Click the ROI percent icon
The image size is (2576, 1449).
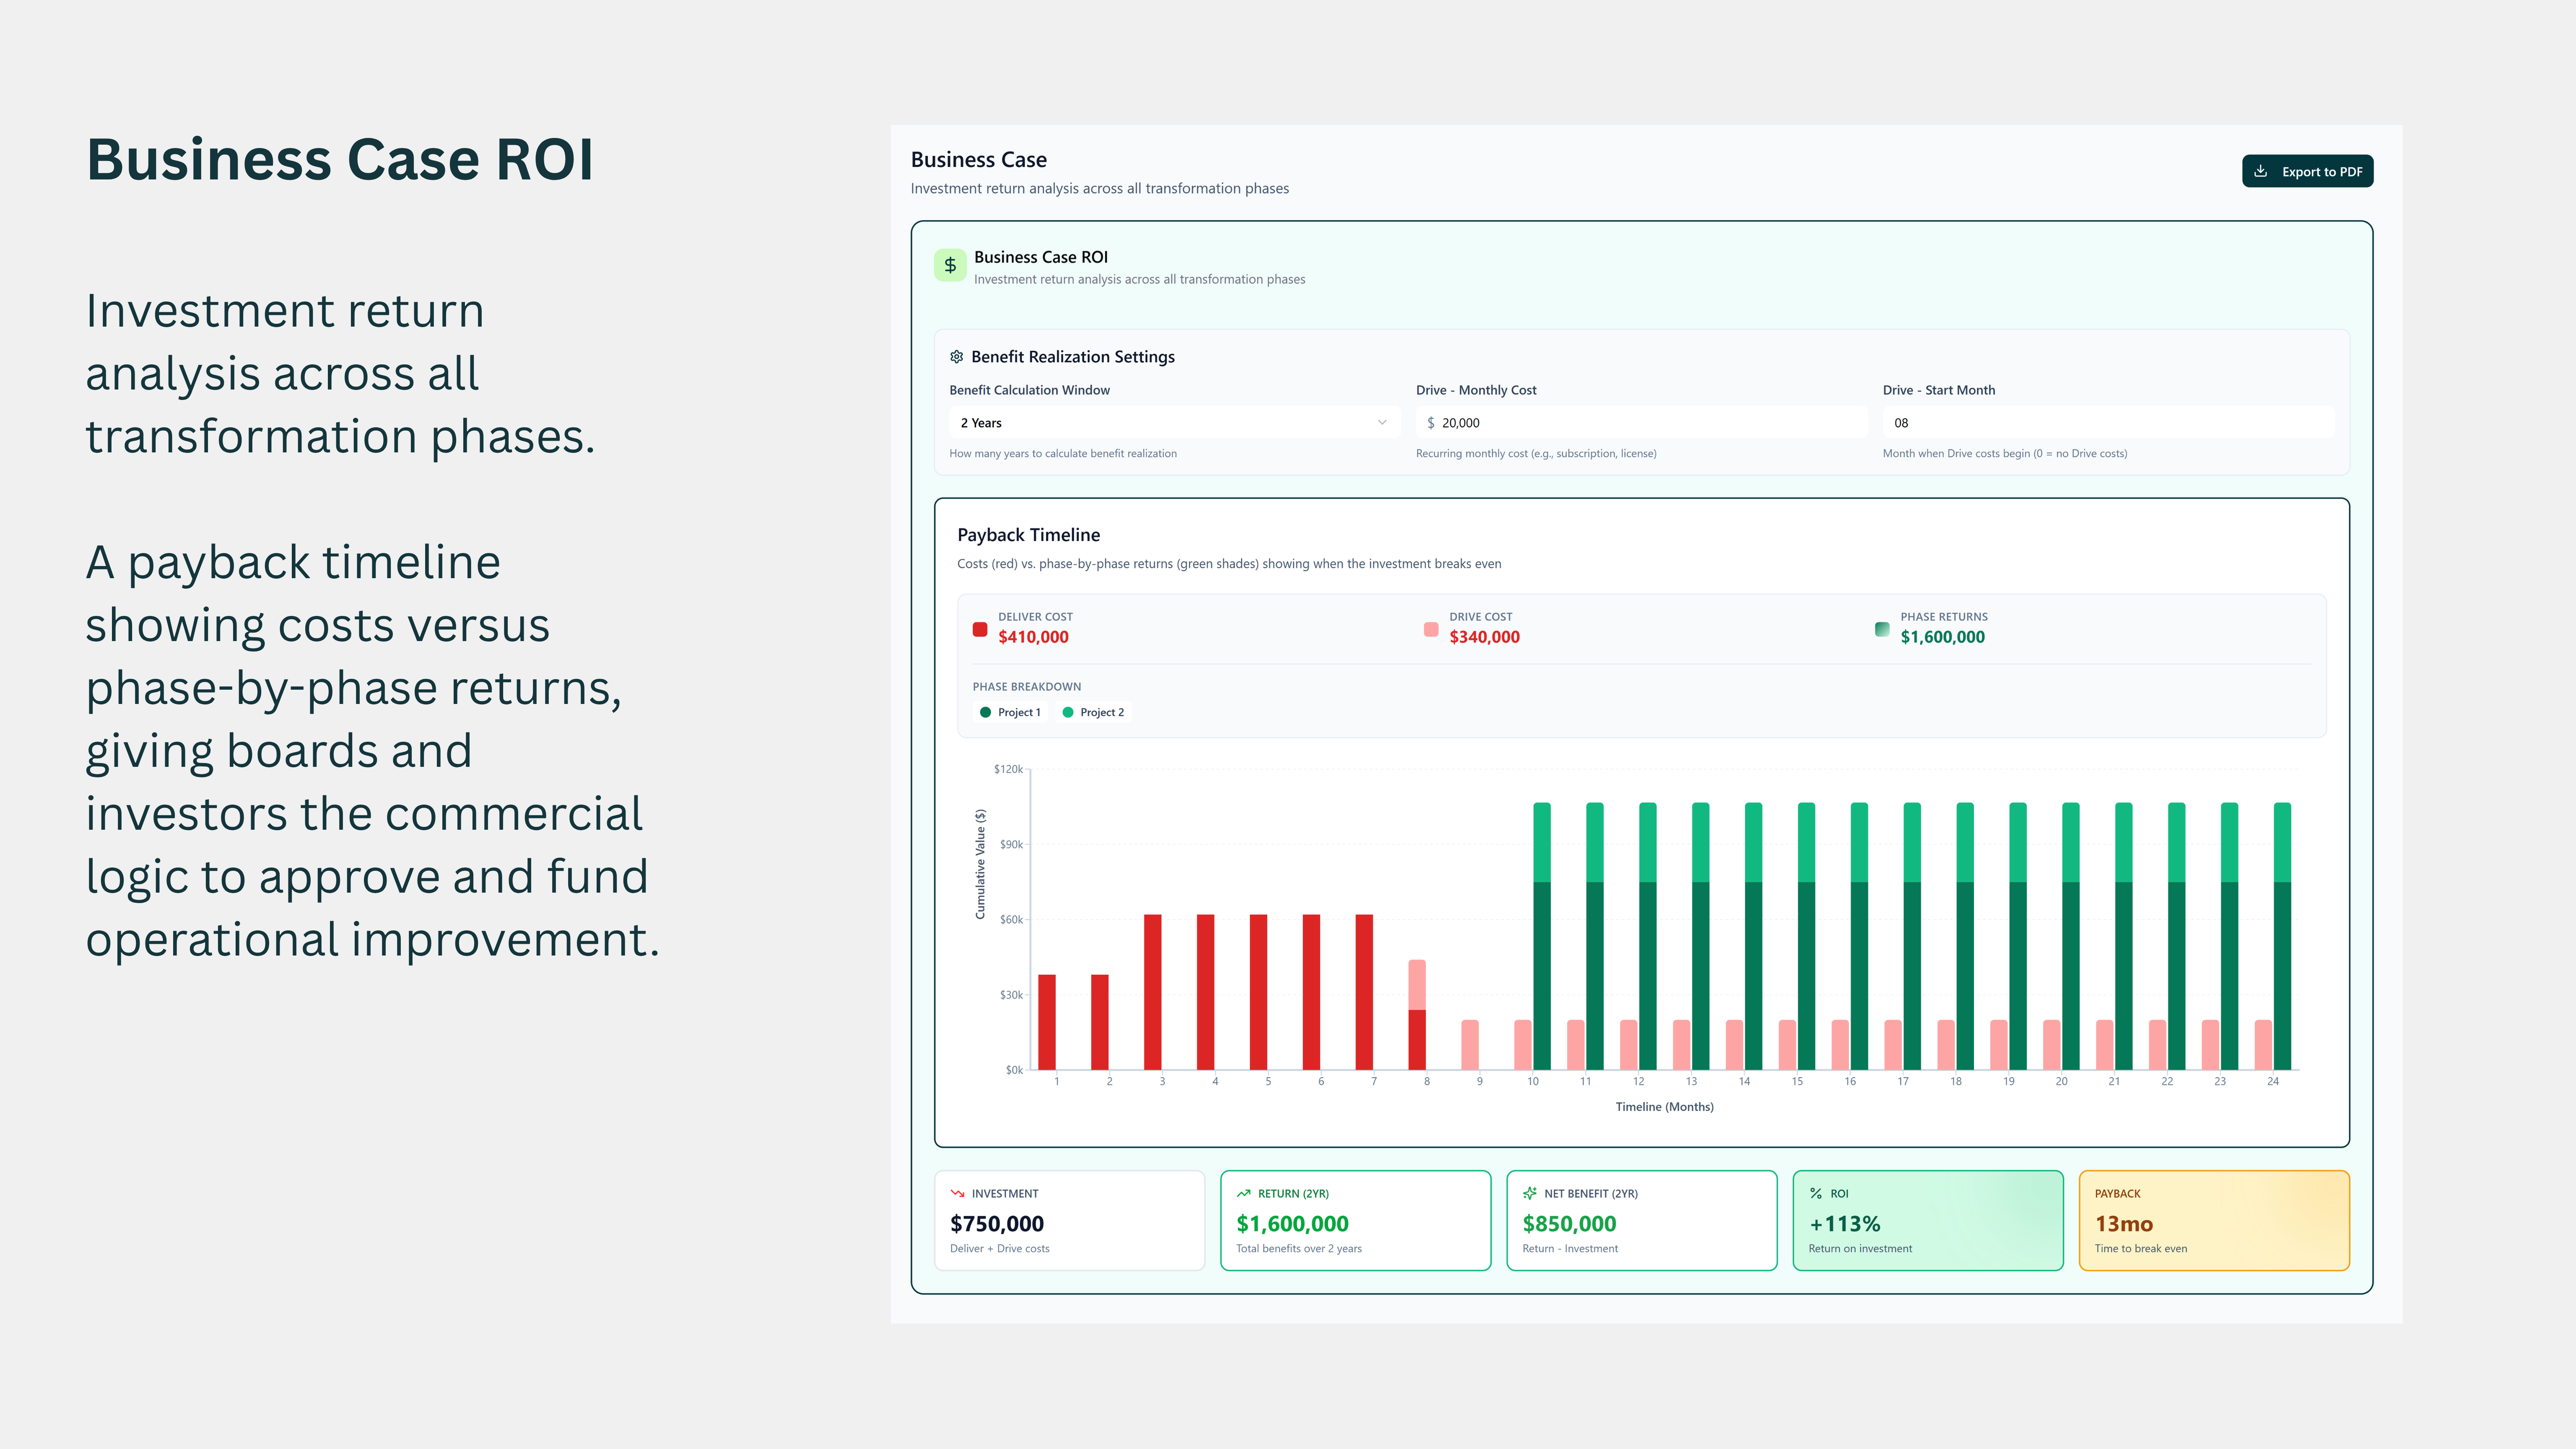[x=1815, y=1193]
